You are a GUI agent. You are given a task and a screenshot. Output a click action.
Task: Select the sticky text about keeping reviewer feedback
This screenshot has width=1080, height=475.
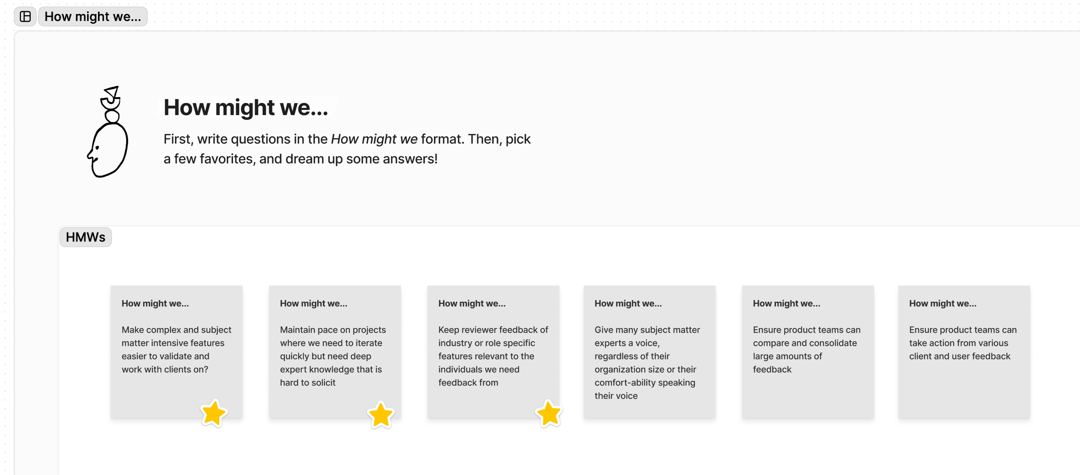[x=493, y=356]
